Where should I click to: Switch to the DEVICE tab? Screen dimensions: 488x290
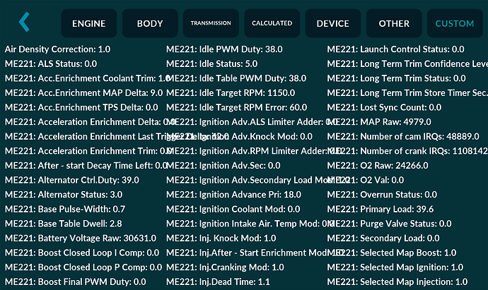332,23
